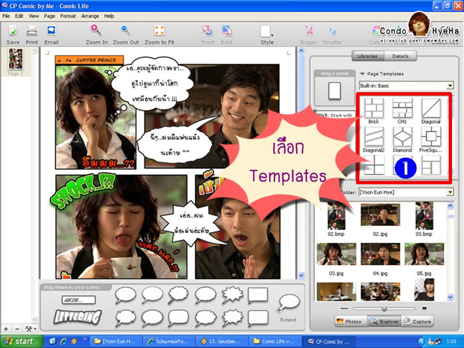Image resolution: width=464 pixels, height=348 pixels.
Task: Select the 02.jpg photo thumbnail
Action: point(380,215)
